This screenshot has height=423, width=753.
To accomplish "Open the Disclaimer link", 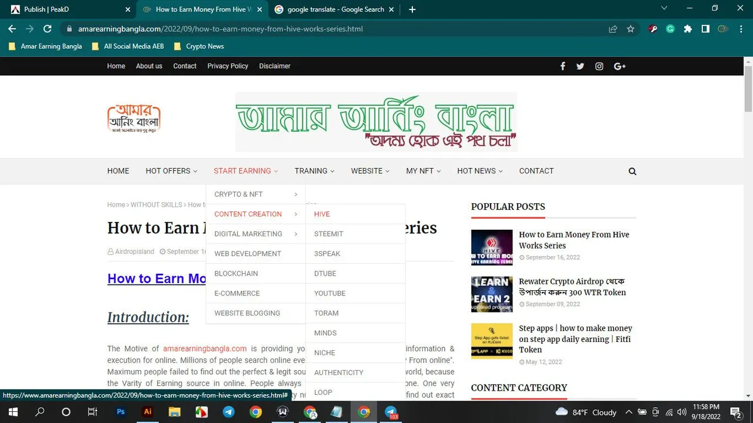I will tap(275, 66).
